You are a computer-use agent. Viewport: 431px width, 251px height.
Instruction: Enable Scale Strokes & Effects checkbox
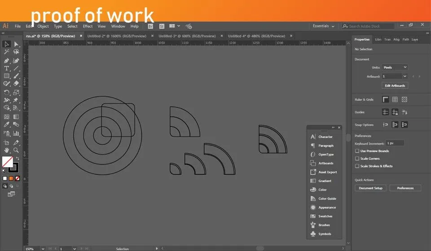coord(357,166)
